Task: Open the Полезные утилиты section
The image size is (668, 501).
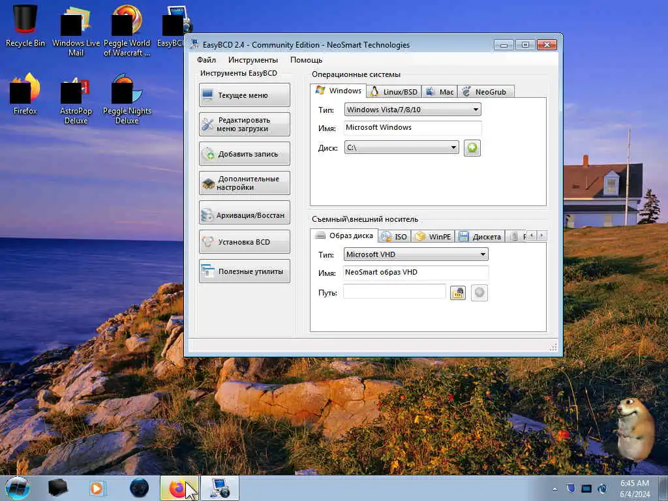Action: (x=245, y=271)
